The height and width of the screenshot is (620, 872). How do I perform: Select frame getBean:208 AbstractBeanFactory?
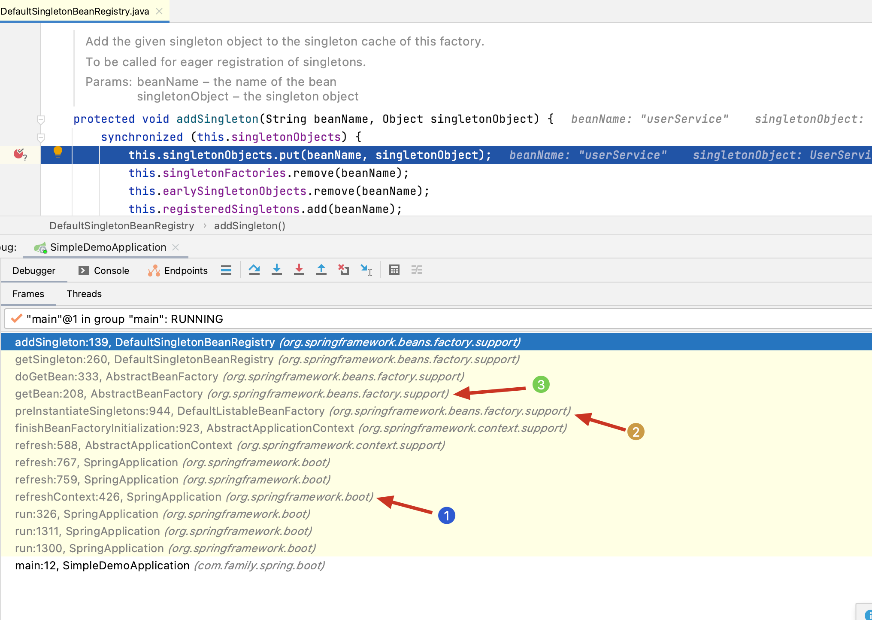pyautogui.click(x=437, y=394)
